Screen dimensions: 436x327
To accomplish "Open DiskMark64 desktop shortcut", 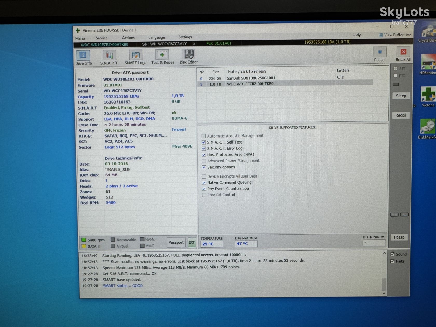I will (x=427, y=129).
